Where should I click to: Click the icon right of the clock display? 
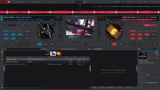tap(134, 2)
